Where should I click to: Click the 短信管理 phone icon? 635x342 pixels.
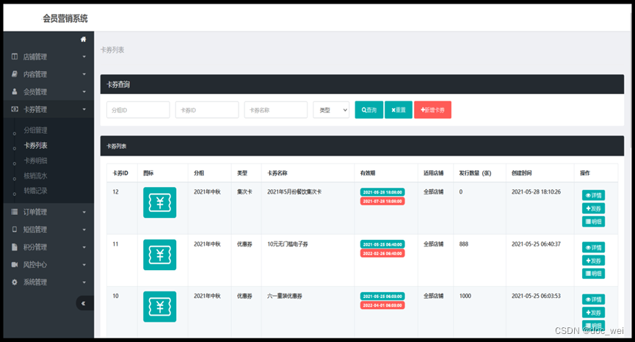coord(15,230)
